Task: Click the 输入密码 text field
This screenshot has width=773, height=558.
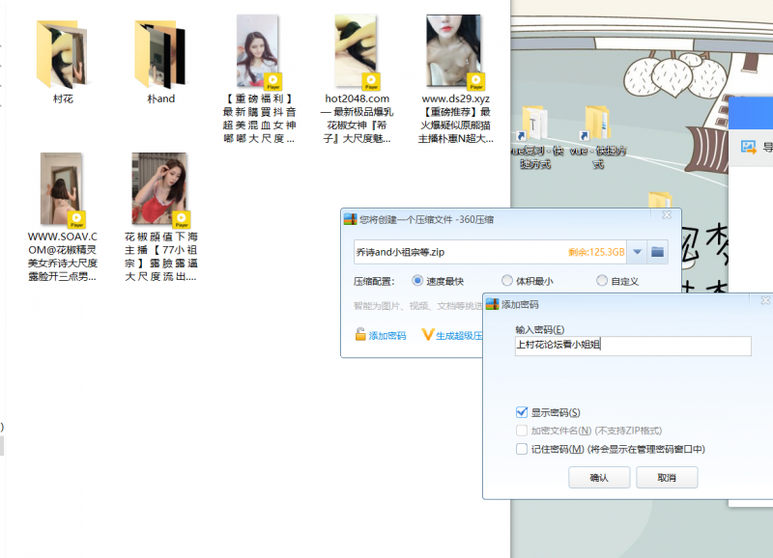Action: point(632,346)
